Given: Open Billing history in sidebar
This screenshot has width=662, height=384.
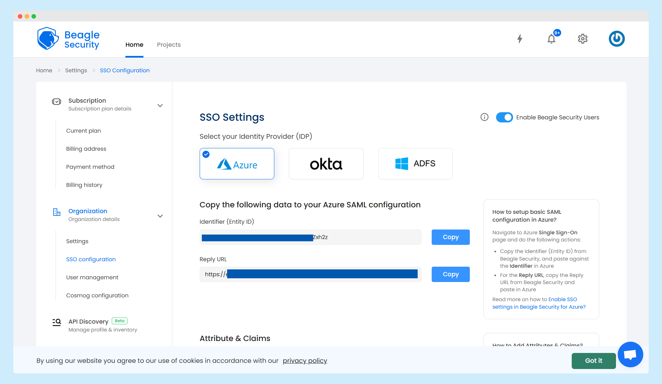Looking at the screenshot, I should pos(84,185).
